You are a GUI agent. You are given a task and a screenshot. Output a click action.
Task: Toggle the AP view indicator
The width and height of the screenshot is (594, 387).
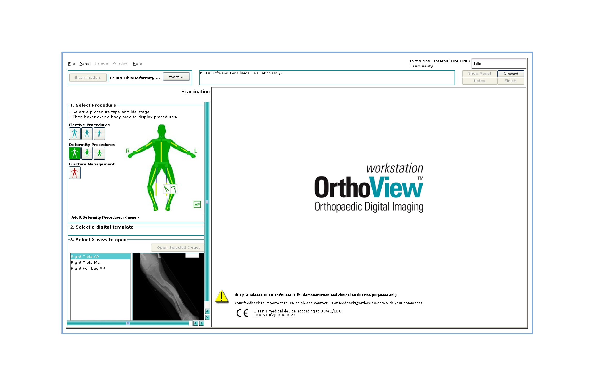pos(197,205)
